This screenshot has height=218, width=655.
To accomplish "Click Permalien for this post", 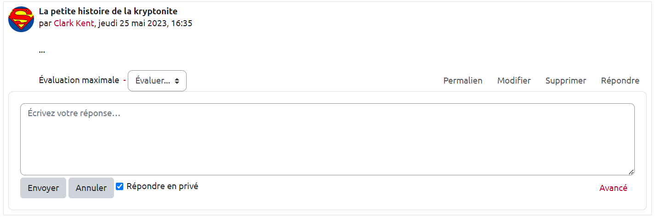I will 462,81.
